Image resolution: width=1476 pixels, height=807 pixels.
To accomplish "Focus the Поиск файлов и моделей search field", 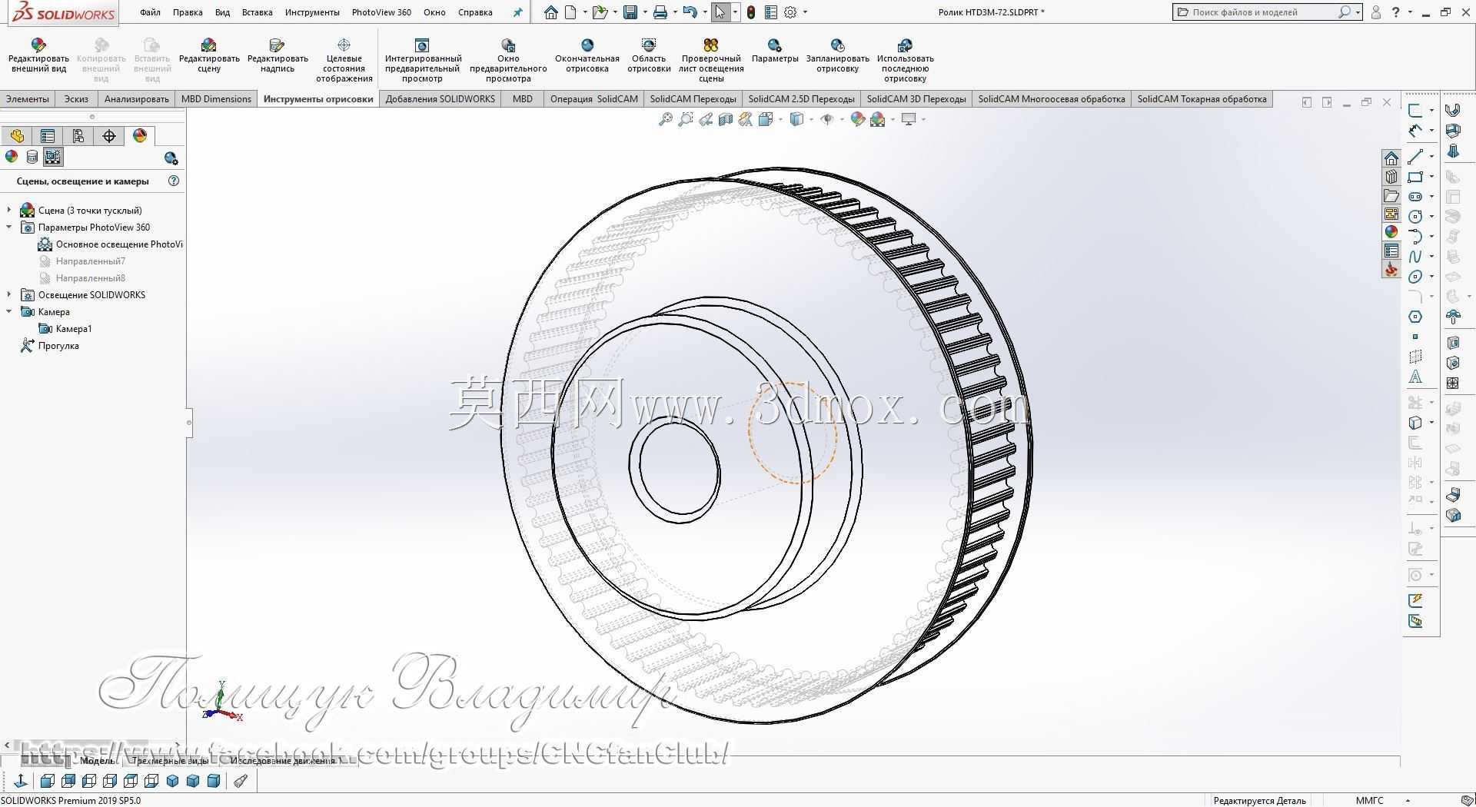I will pos(1268,12).
